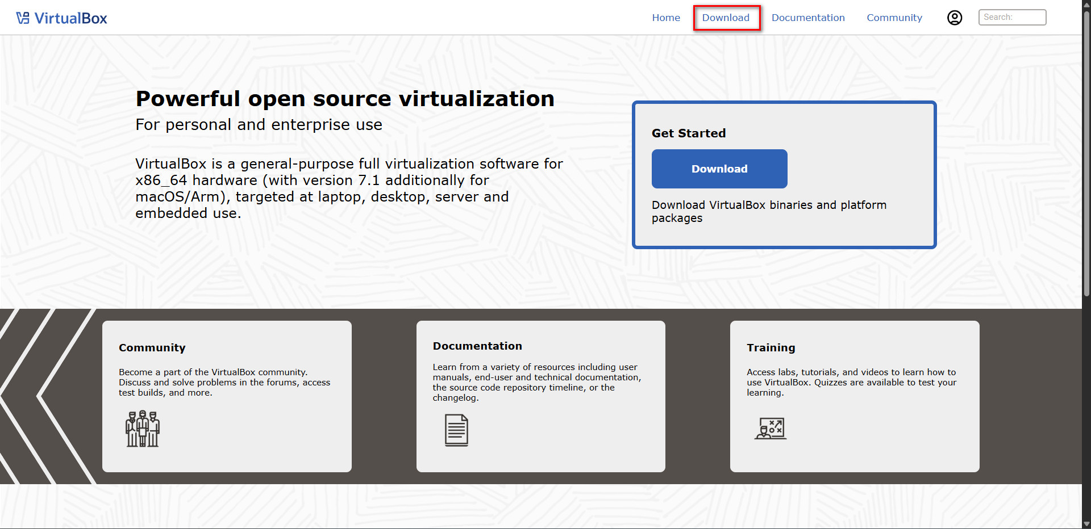Click the VirtualBox cube logo icon
1091x529 pixels.
pos(23,18)
